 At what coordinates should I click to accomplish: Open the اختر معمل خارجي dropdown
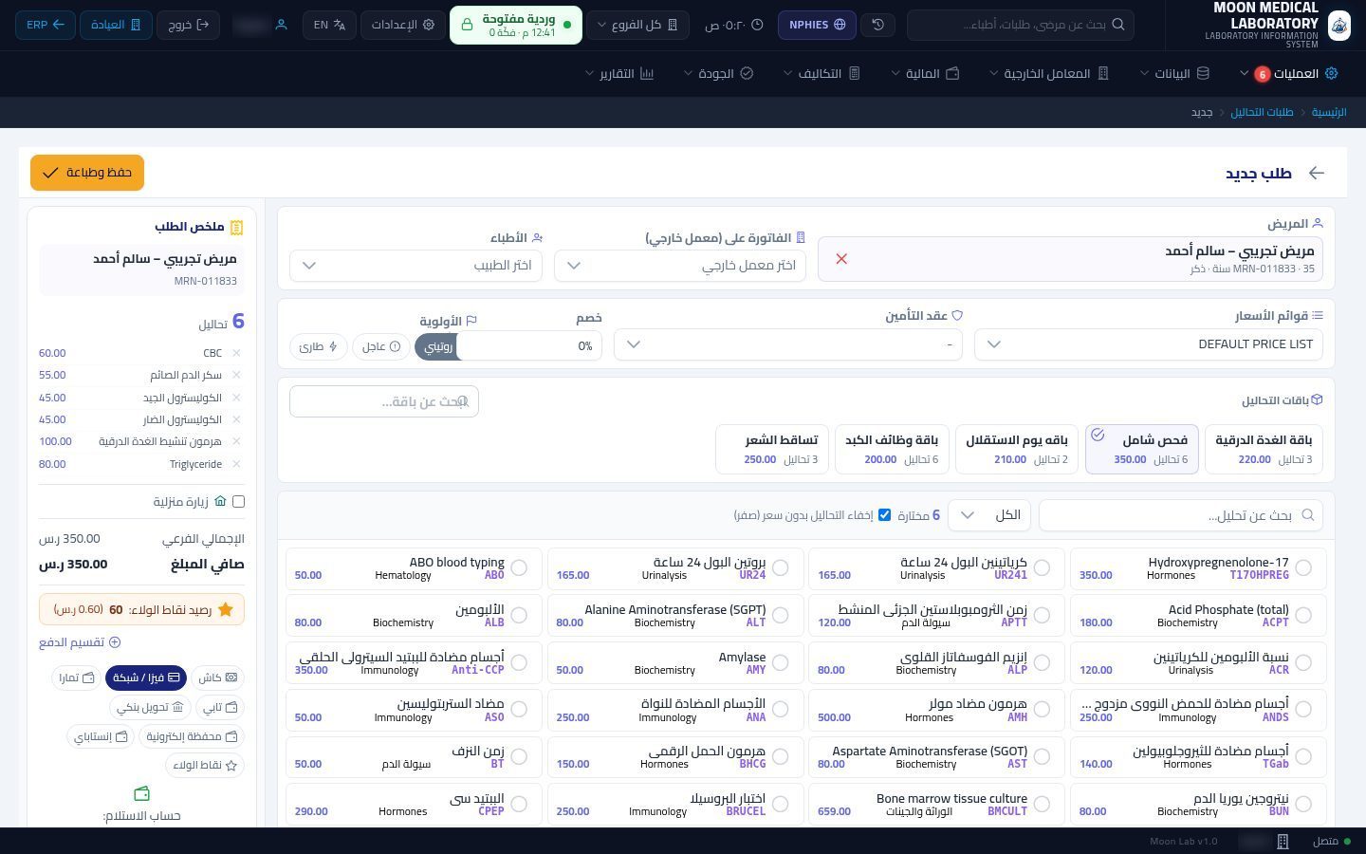pyautogui.click(x=680, y=266)
